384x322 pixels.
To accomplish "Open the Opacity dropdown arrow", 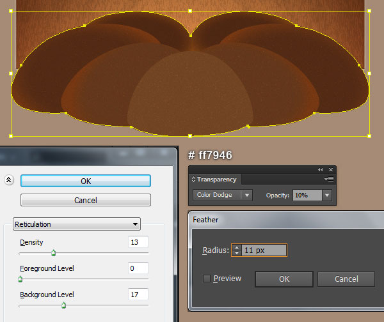I will pyautogui.click(x=327, y=195).
